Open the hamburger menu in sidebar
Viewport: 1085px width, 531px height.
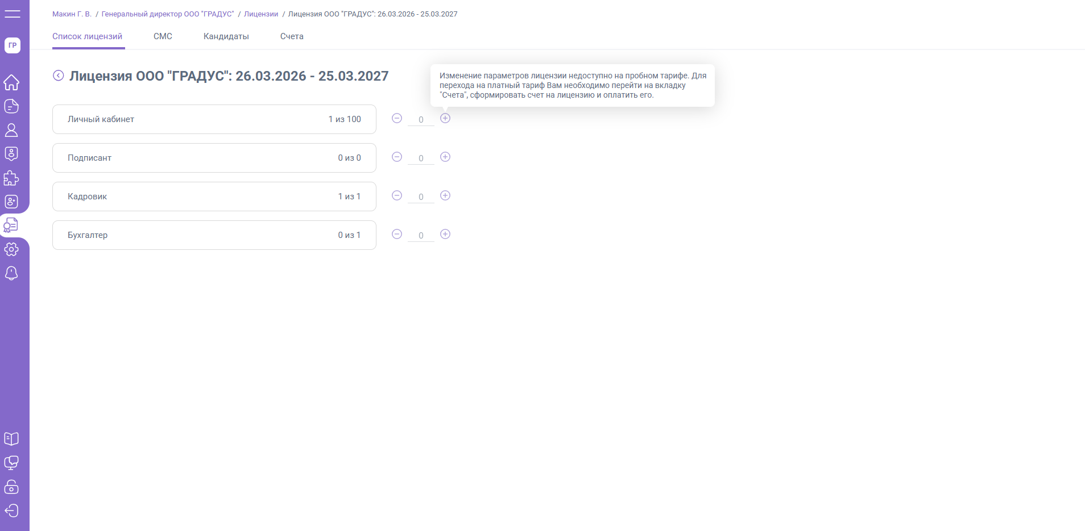click(x=12, y=14)
